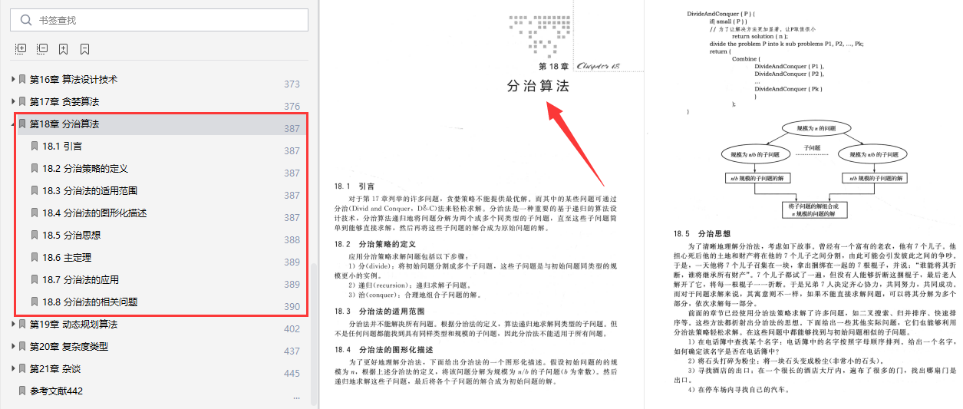Expand the 第19章 动态规划算法 chapter arrow
This screenshot has width=963, height=409.
12,324
